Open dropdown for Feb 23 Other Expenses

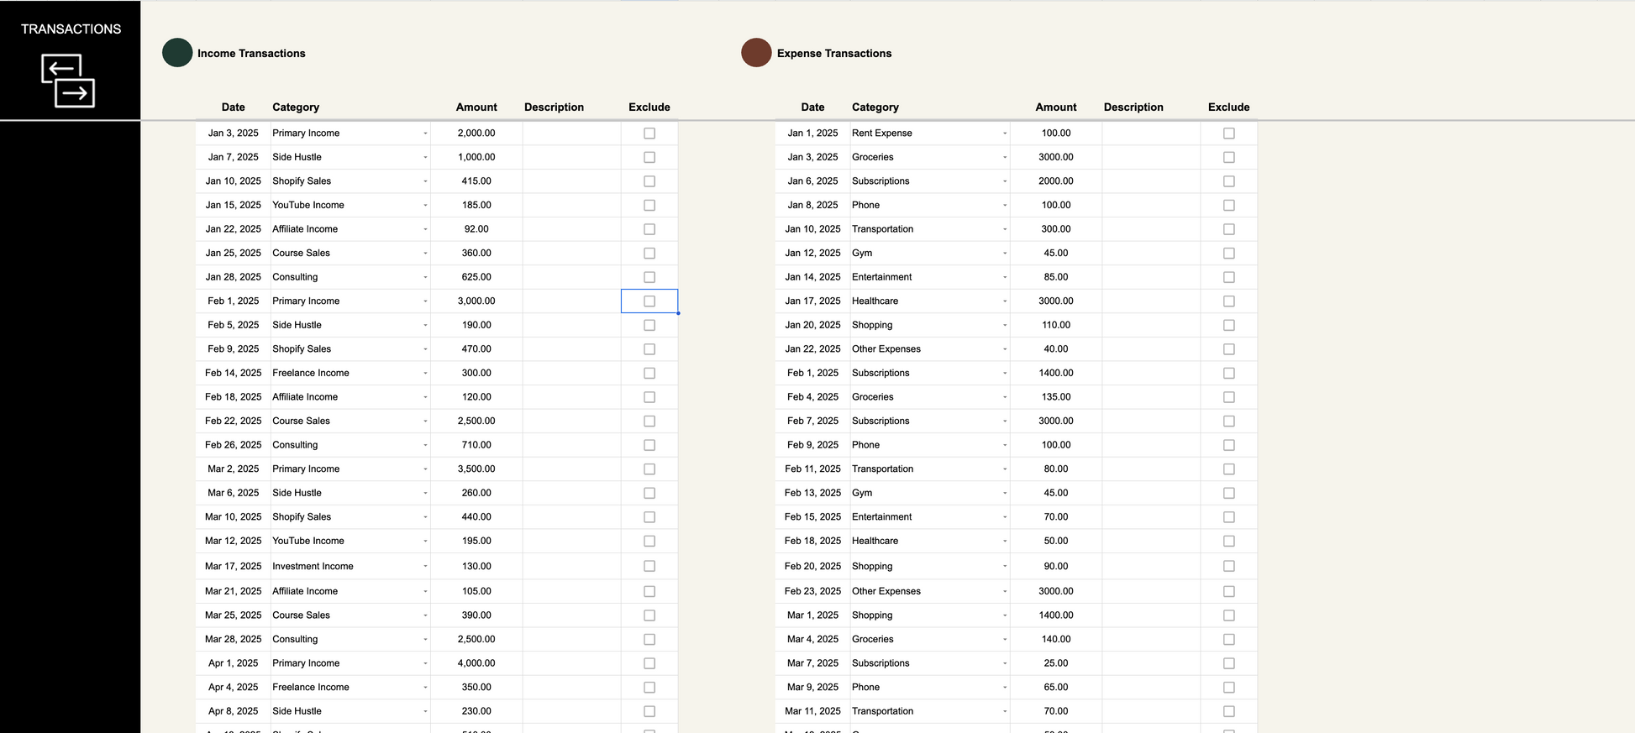[1005, 592]
